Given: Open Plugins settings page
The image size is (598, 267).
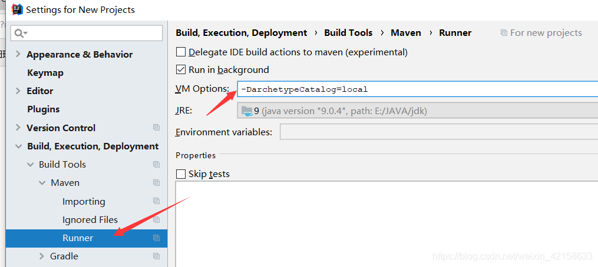Looking at the screenshot, I should click(x=44, y=109).
